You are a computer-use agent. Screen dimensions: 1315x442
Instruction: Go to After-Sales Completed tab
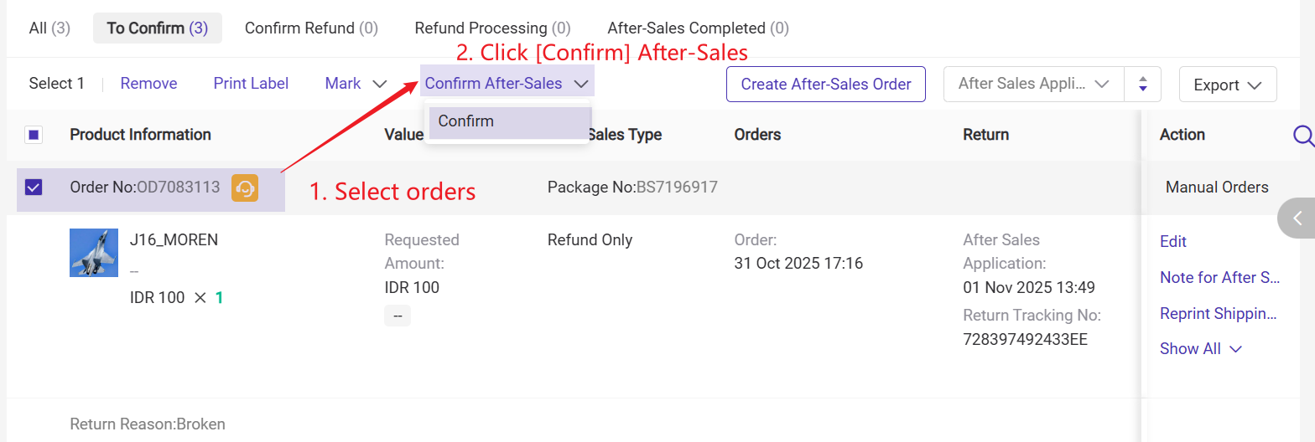pyautogui.click(x=698, y=28)
